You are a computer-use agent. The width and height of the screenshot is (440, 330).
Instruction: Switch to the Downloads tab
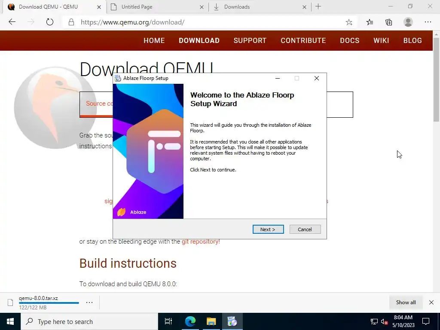(260, 7)
